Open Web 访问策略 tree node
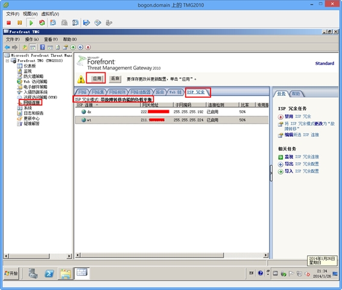This screenshot has height=290, width=342. point(36,81)
